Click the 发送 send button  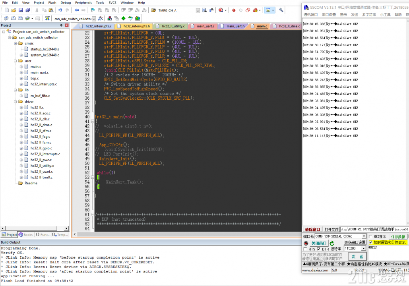tap(357, 257)
